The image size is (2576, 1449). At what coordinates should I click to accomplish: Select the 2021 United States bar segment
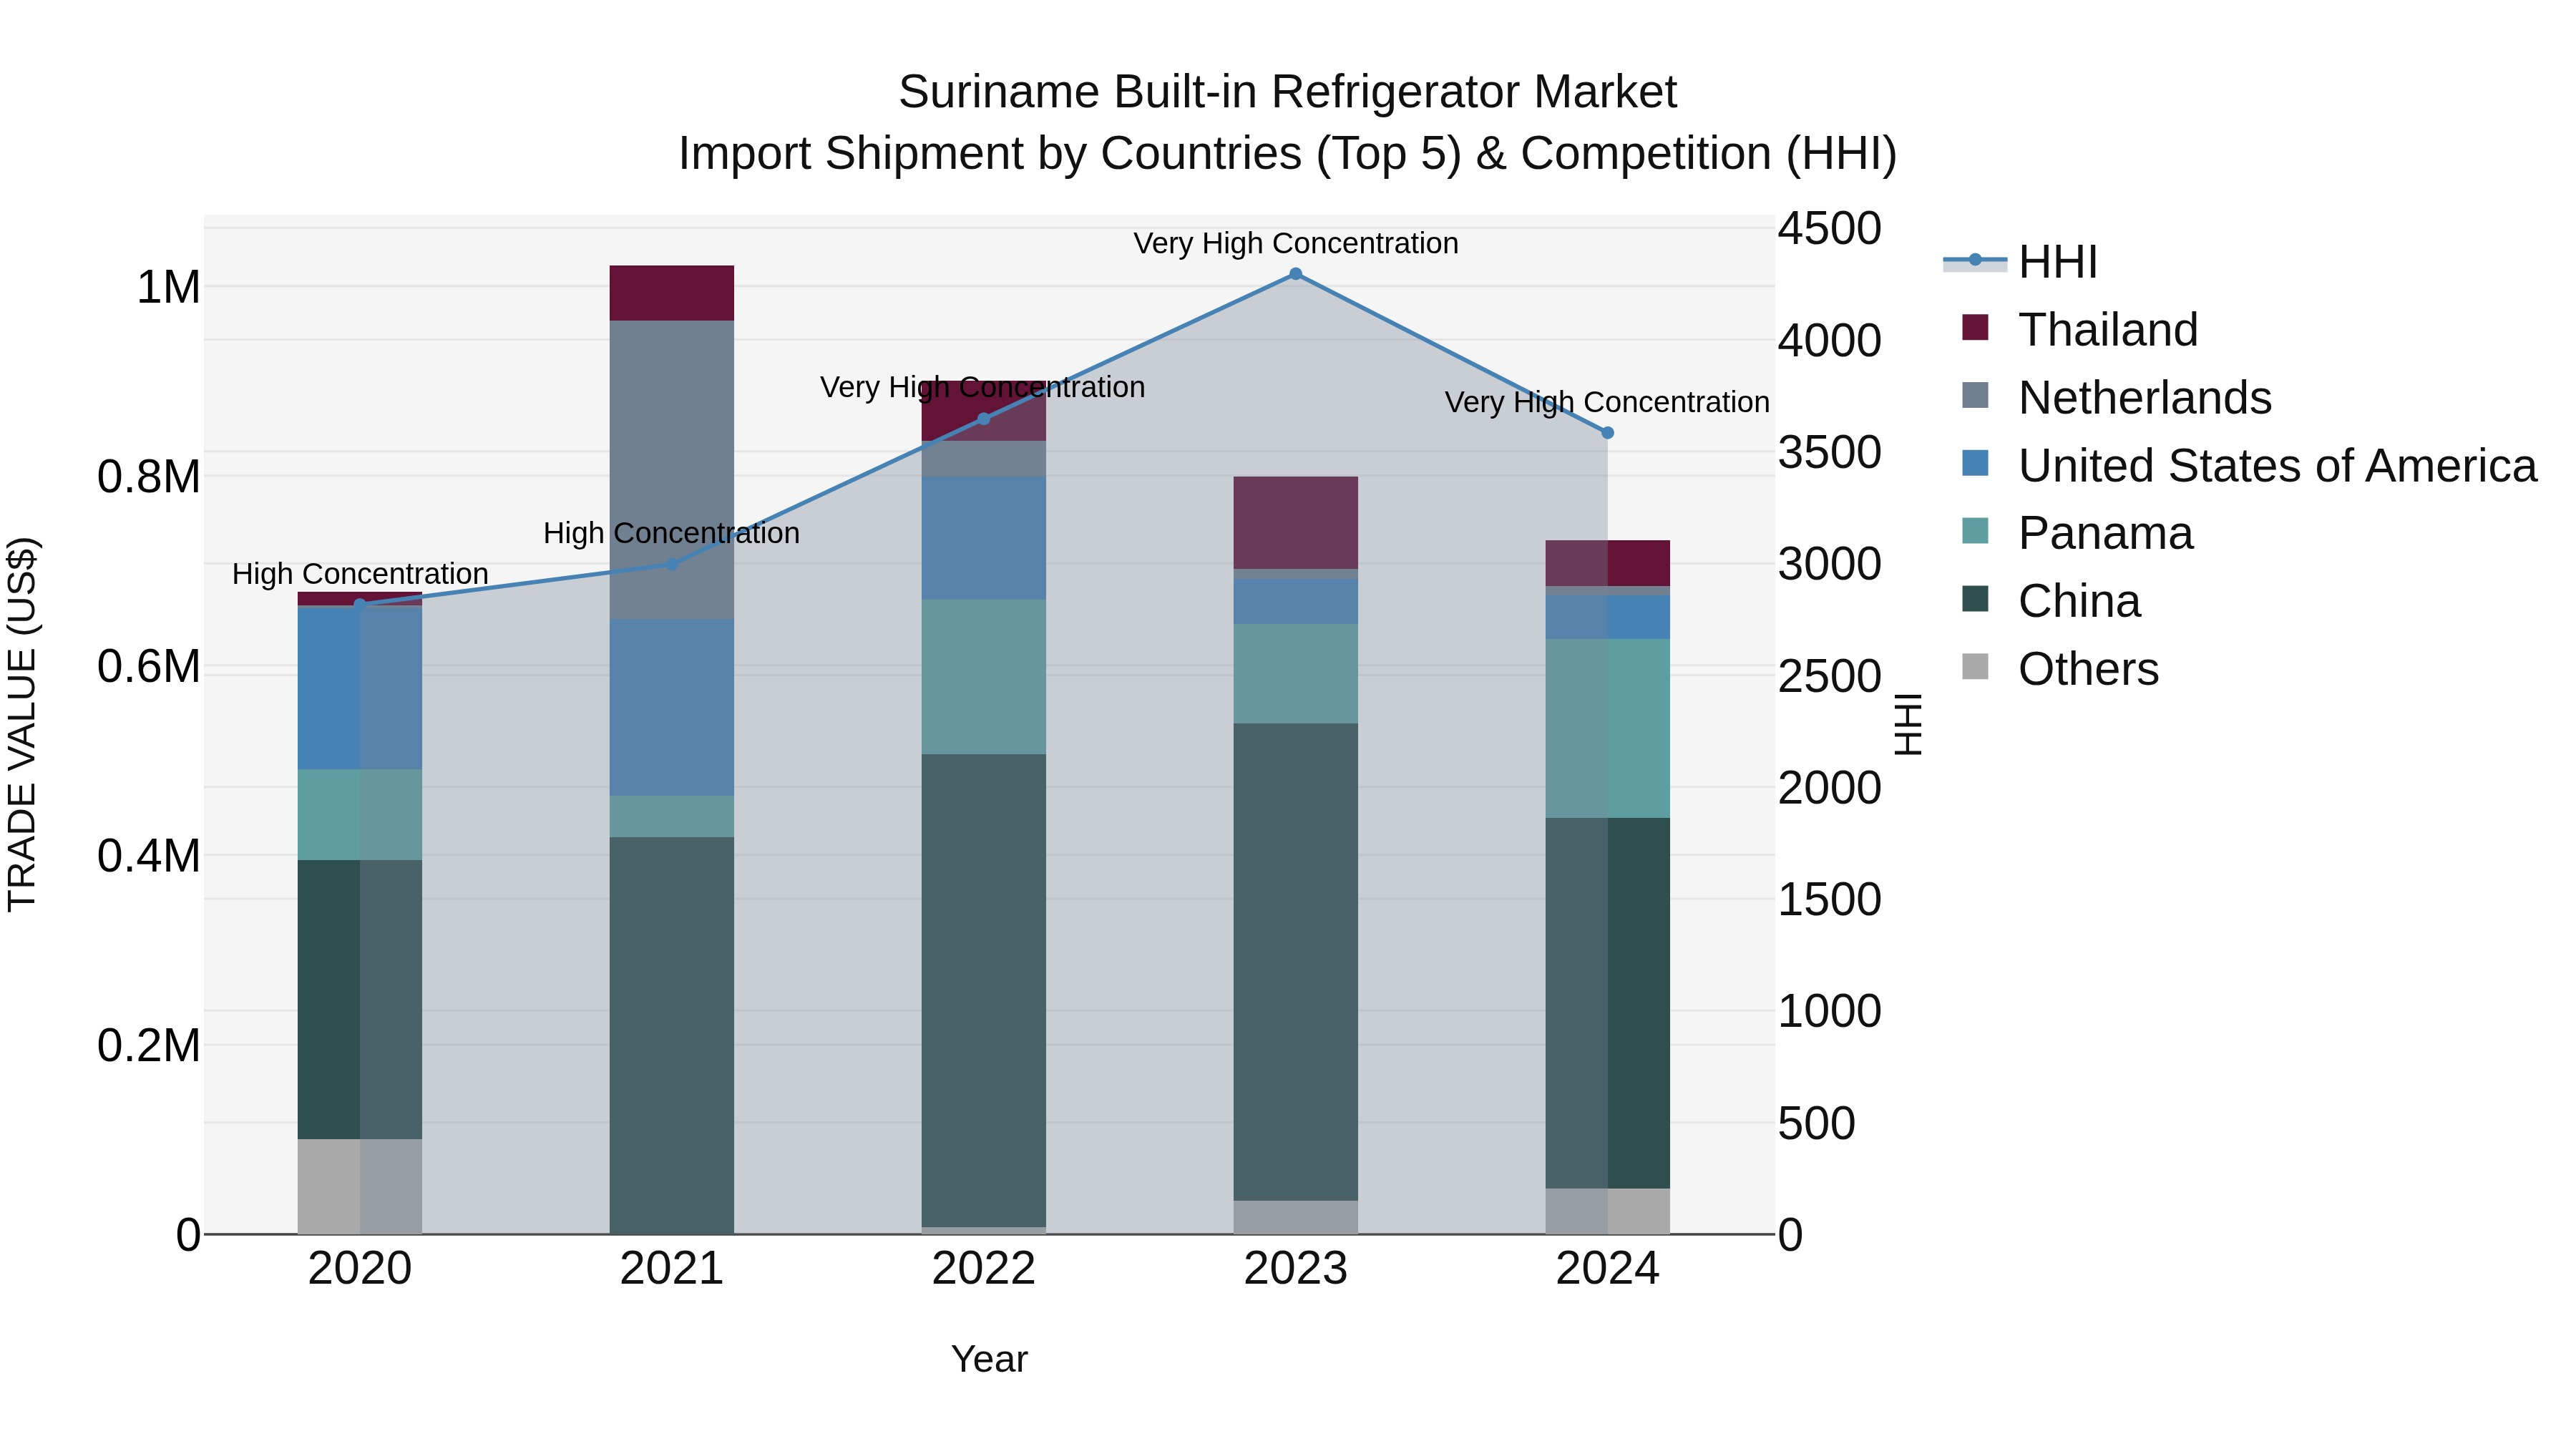672,707
